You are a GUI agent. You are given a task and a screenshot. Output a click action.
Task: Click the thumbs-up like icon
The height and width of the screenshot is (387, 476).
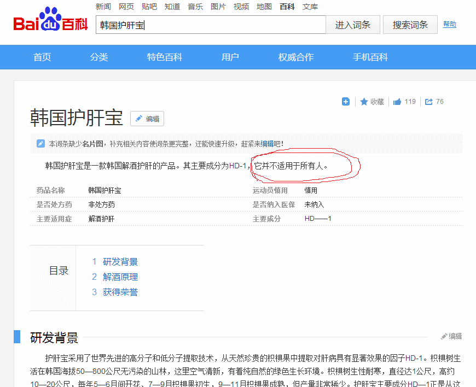pos(397,102)
